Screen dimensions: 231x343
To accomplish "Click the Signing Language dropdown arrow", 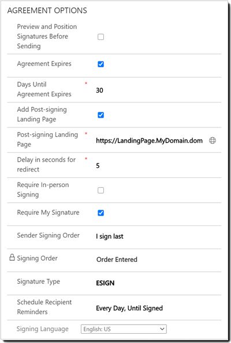I will (x=162, y=329).
